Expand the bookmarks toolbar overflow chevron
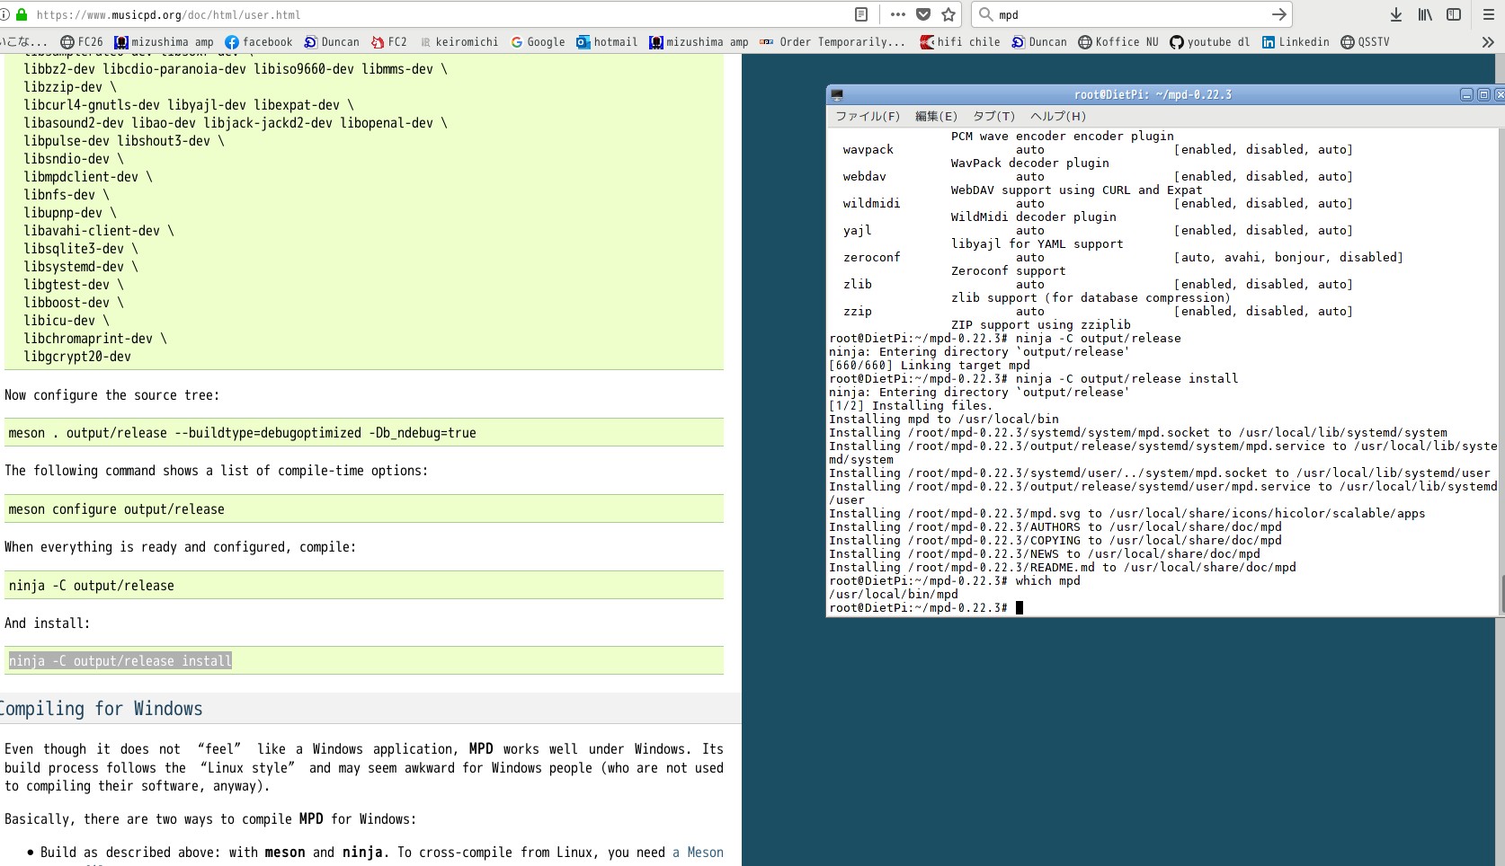The width and height of the screenshot is (1505, 866). [1488, 42]
